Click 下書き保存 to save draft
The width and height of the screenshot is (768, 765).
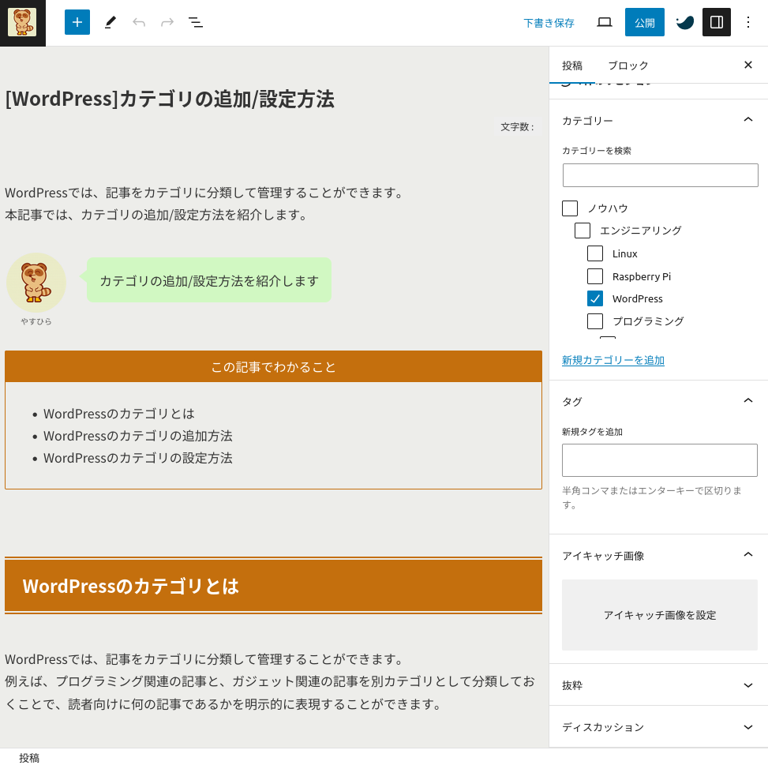point(549,23)
